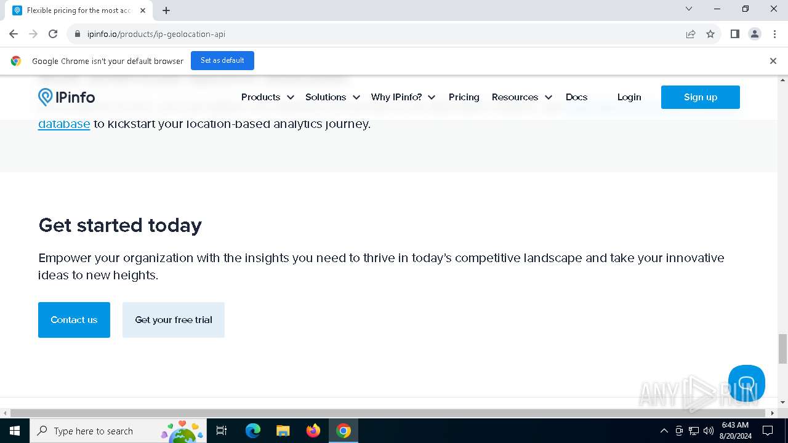This screenshot has width=788, height=443.
Task: Click the horizontal scrollbar track
Action: (x=388, y=413)
